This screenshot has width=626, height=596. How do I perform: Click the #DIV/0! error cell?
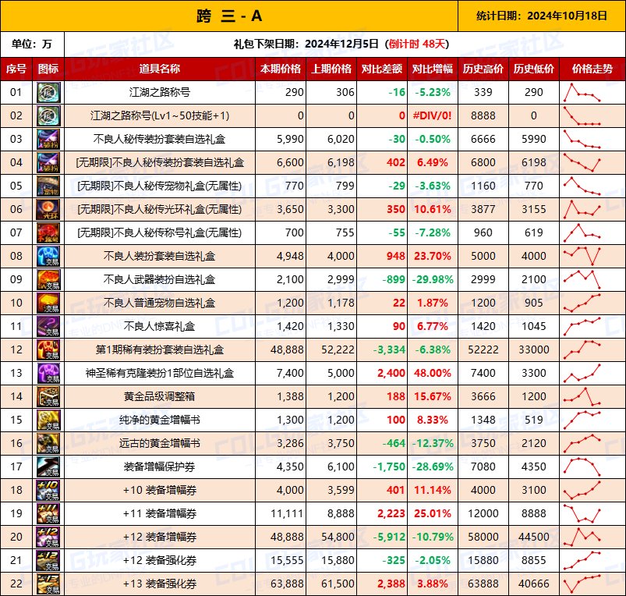coord(433,115)
